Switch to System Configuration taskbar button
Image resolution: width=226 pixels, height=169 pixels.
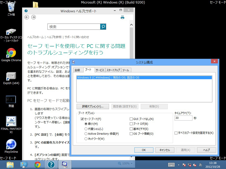point(65,165)
